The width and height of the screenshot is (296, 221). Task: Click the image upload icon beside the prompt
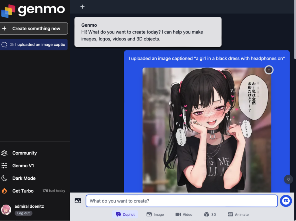(x=78, y=200)
